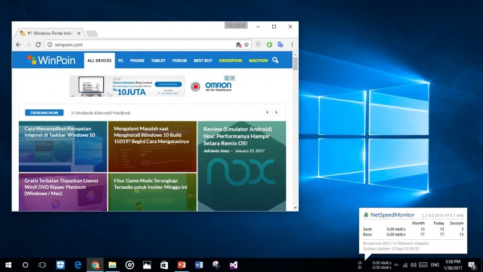Click TRENDING NOW label
The image size is (483, 272).
[44, 113]
